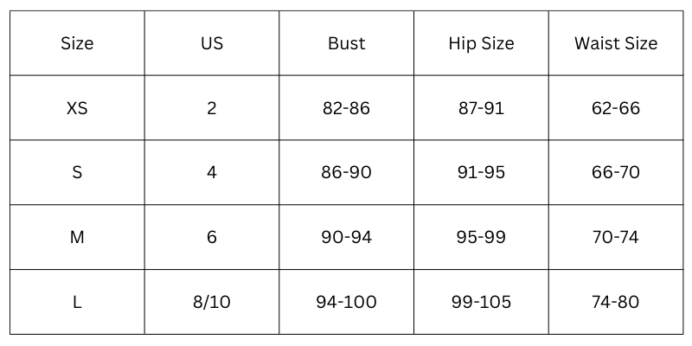The width and height of the screenshot is (692, 346).
Task: Click the hip value 99-105
Action: click(481, 302)
